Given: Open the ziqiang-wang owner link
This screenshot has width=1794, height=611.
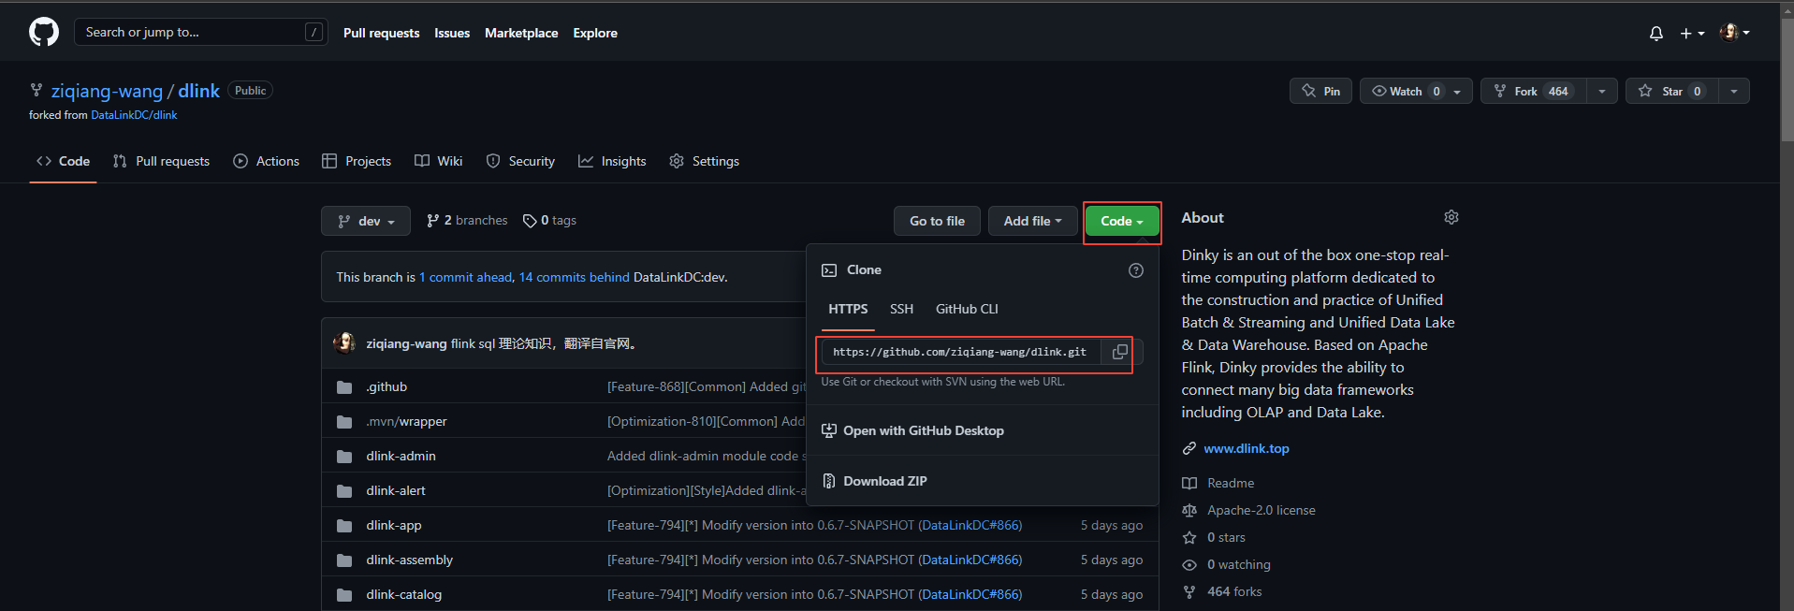Looking at the screenshot, I should click(x=107, y=91).
